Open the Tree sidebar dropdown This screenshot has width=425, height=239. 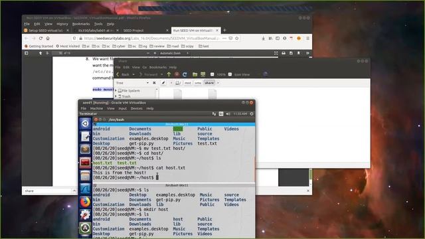coord(132,83)
